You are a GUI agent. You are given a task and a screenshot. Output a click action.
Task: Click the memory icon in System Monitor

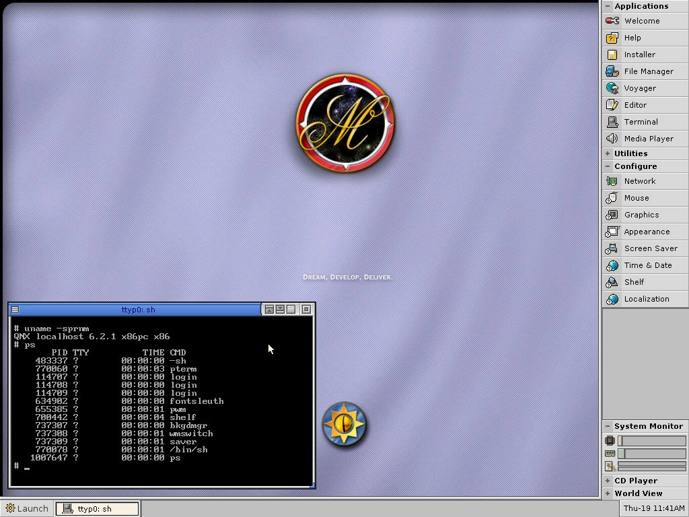(610, 453)
